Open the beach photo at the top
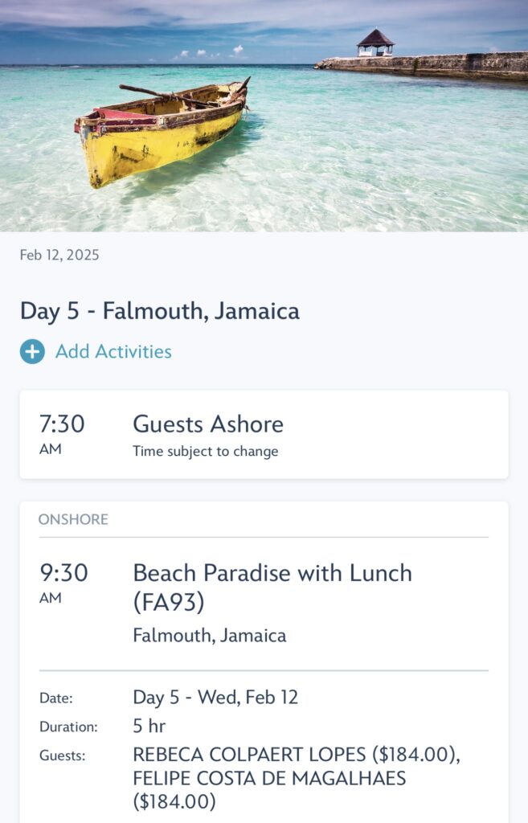528x823 pixels. click(x=264, y=113)
